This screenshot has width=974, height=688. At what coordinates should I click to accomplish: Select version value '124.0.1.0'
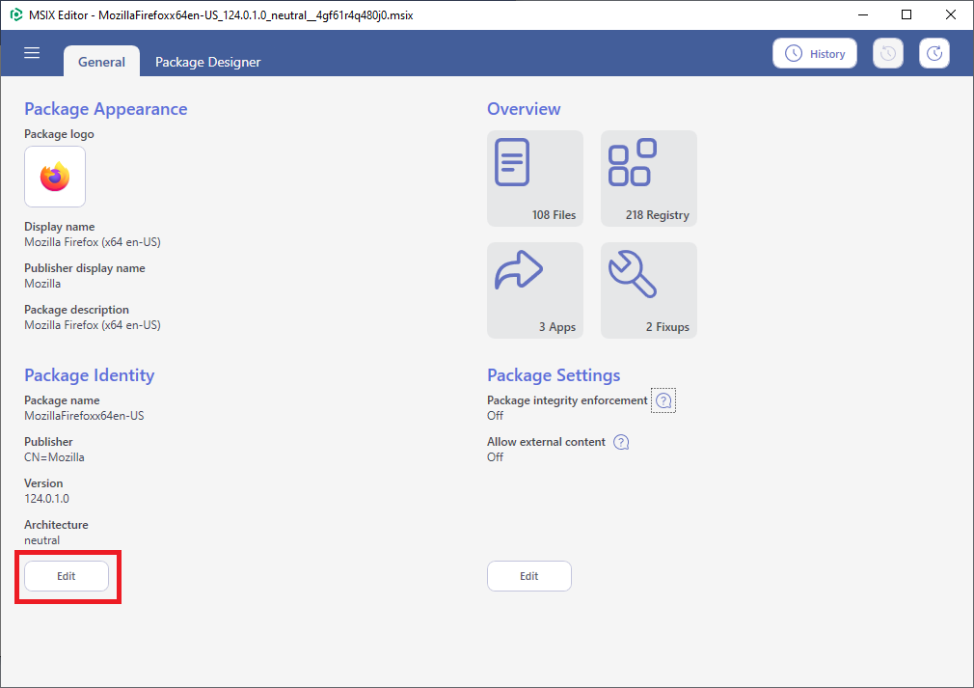click(x=46, y=499)
